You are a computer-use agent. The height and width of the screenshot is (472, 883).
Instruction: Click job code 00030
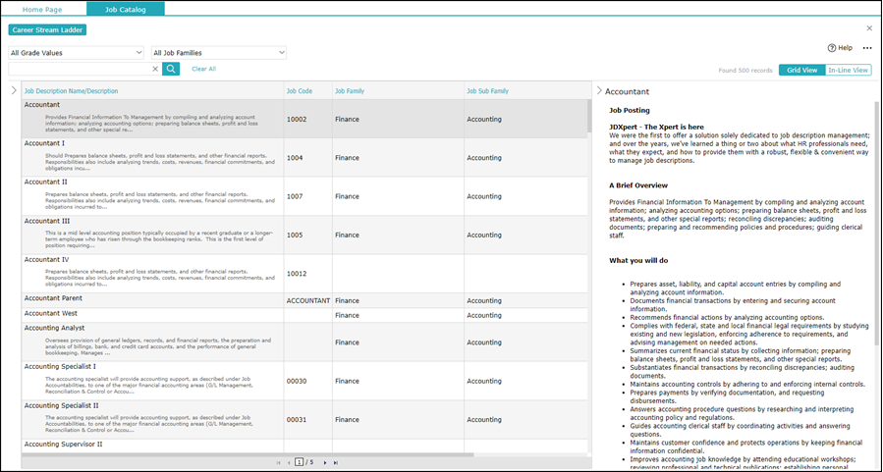point(297,381)
